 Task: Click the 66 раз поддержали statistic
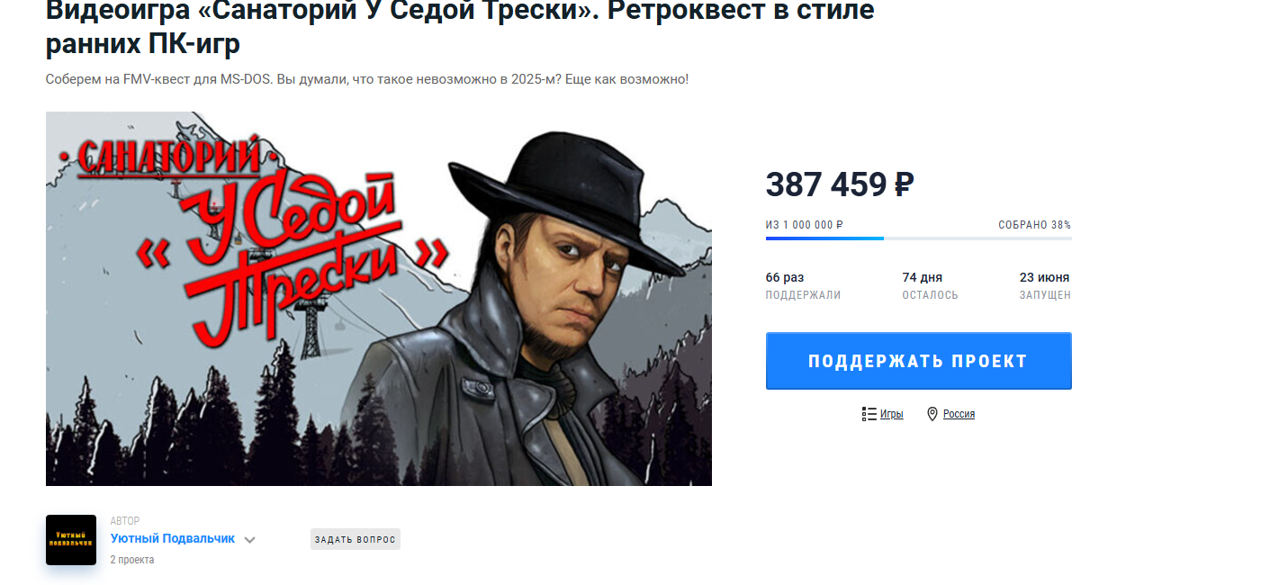tap(803, 285)
